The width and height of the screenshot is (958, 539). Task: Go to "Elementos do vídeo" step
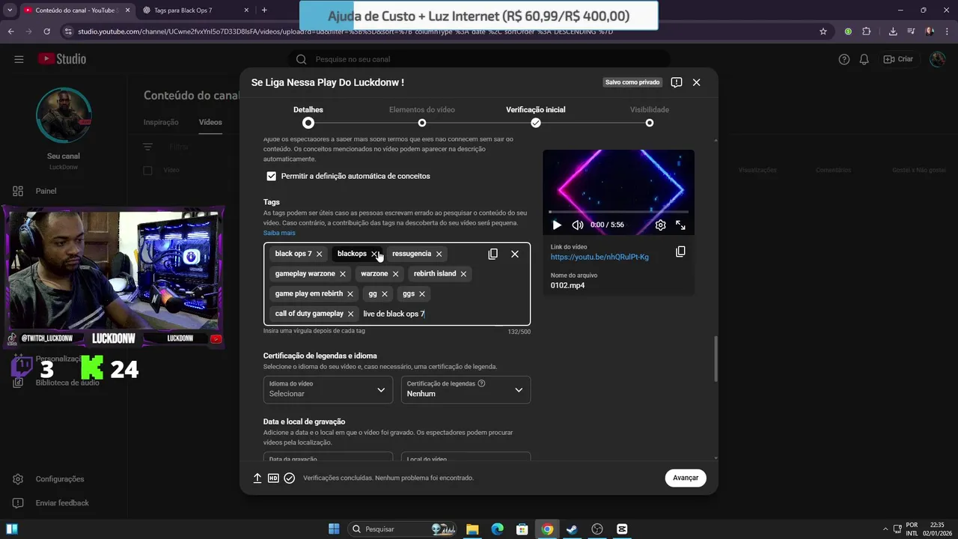click(x=422, y=117)
